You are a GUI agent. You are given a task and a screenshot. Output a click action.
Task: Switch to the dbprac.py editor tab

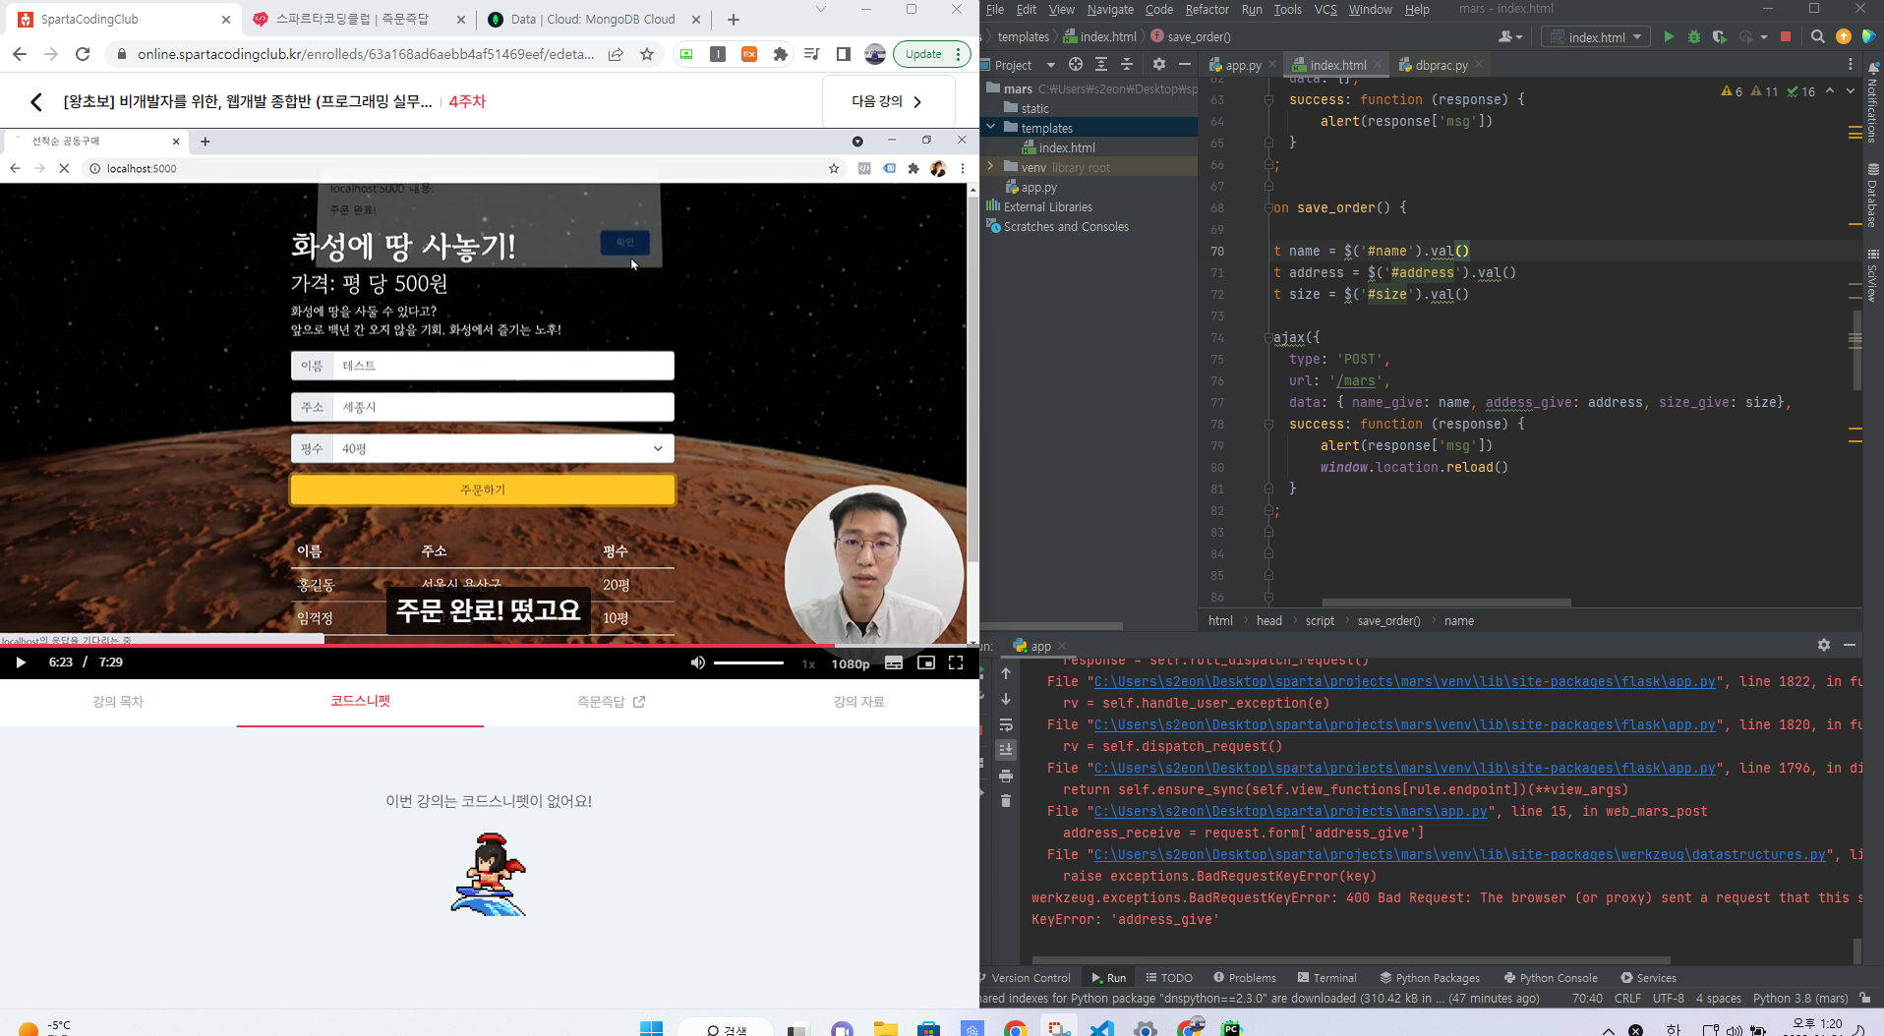pos(1441,65)
